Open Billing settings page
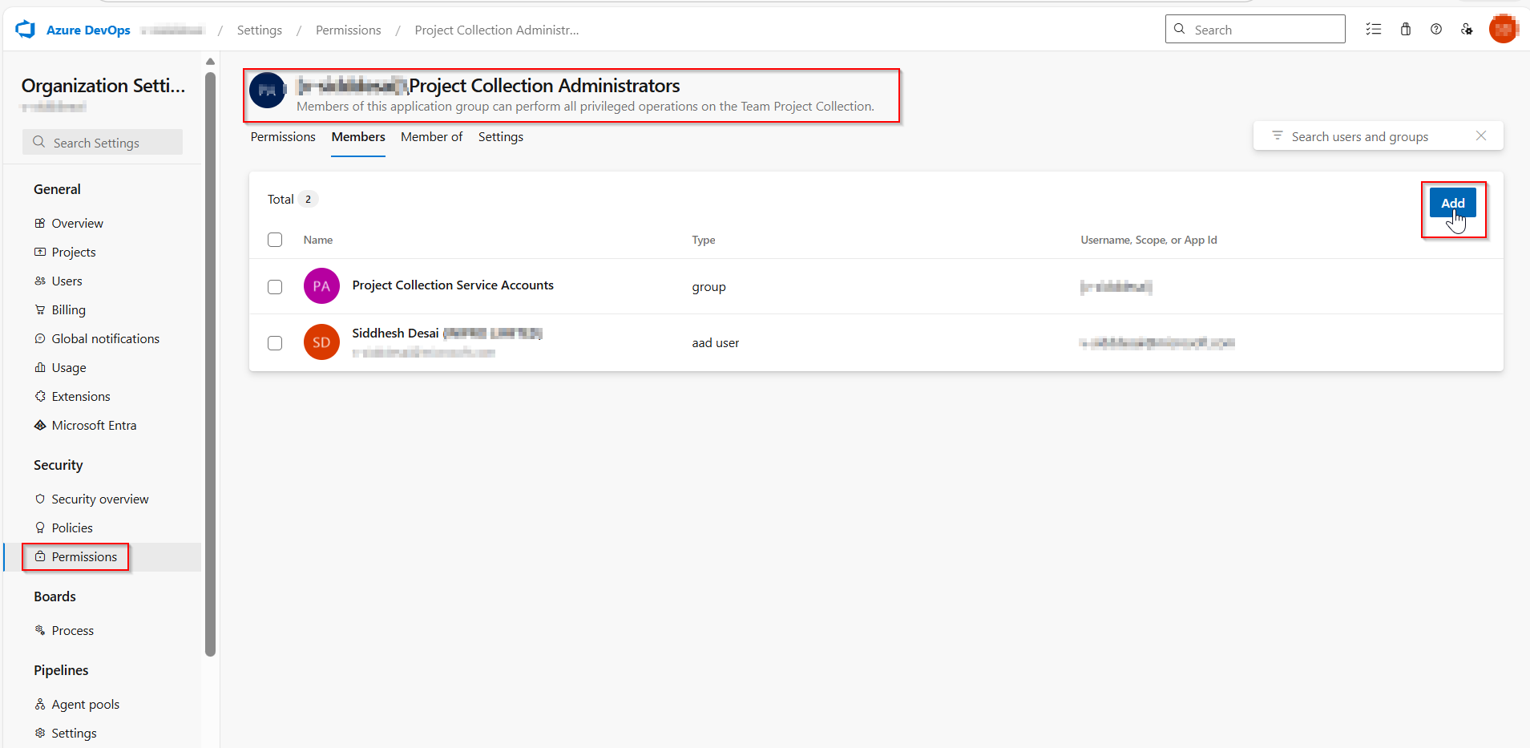 (x=69, y=309)
